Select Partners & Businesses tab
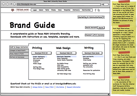The image size is (137, 96). pos(19,57)
